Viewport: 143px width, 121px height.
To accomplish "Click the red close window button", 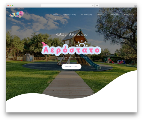I will 8,5.
